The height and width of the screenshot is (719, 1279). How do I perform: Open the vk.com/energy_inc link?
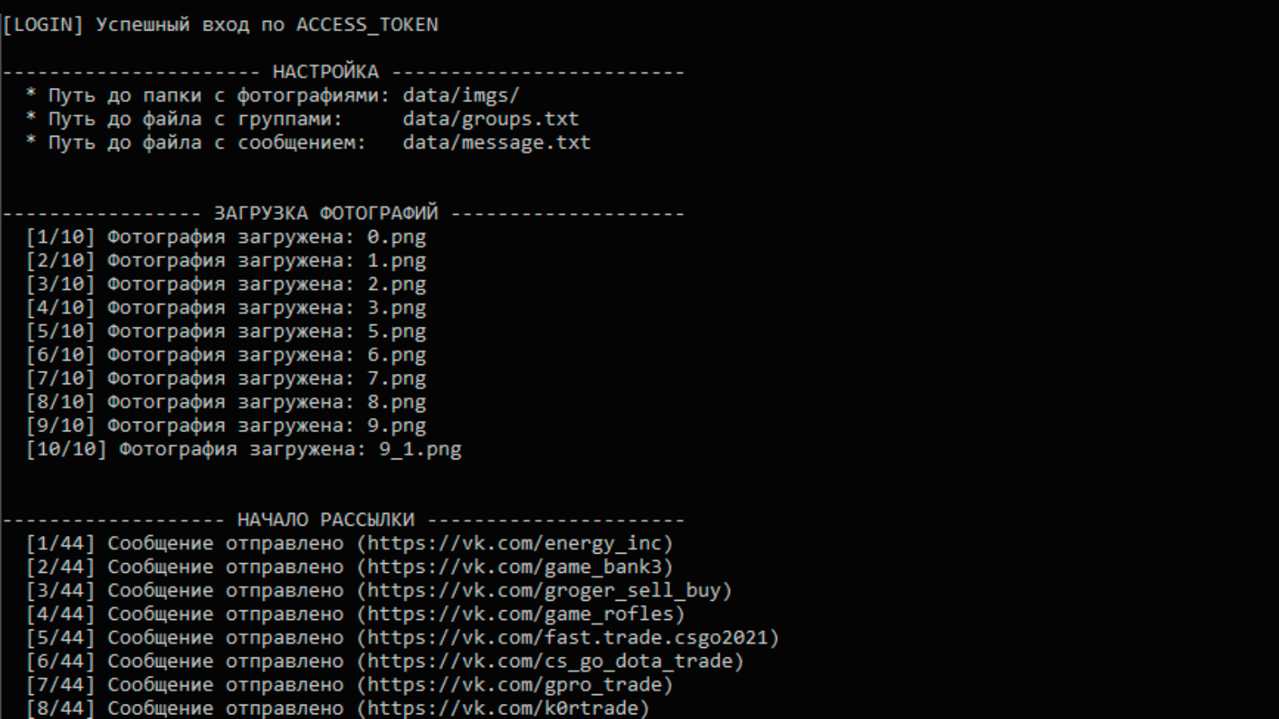(515, 544)
